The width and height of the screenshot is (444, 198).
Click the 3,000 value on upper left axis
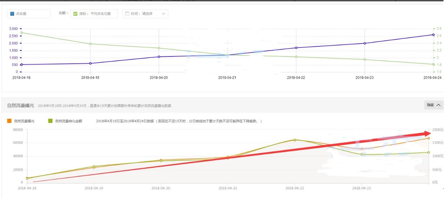click(x=14, y=29)
